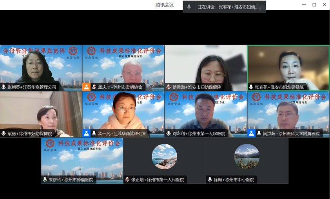This screenshot has width=330, height=199.
Task: Click tile name label 张春花+淮安市妇幼保健院
Action: tap(279, 87)
